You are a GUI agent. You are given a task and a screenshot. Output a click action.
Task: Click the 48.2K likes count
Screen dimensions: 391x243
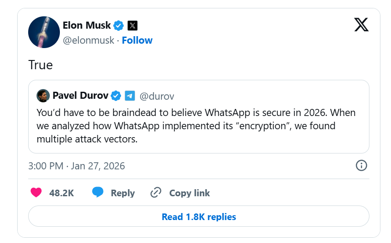pyautogui.click(x=61, y=193)
